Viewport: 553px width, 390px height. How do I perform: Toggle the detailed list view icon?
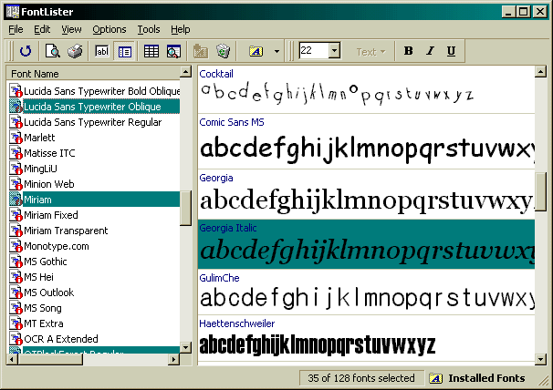pos(124,51)
